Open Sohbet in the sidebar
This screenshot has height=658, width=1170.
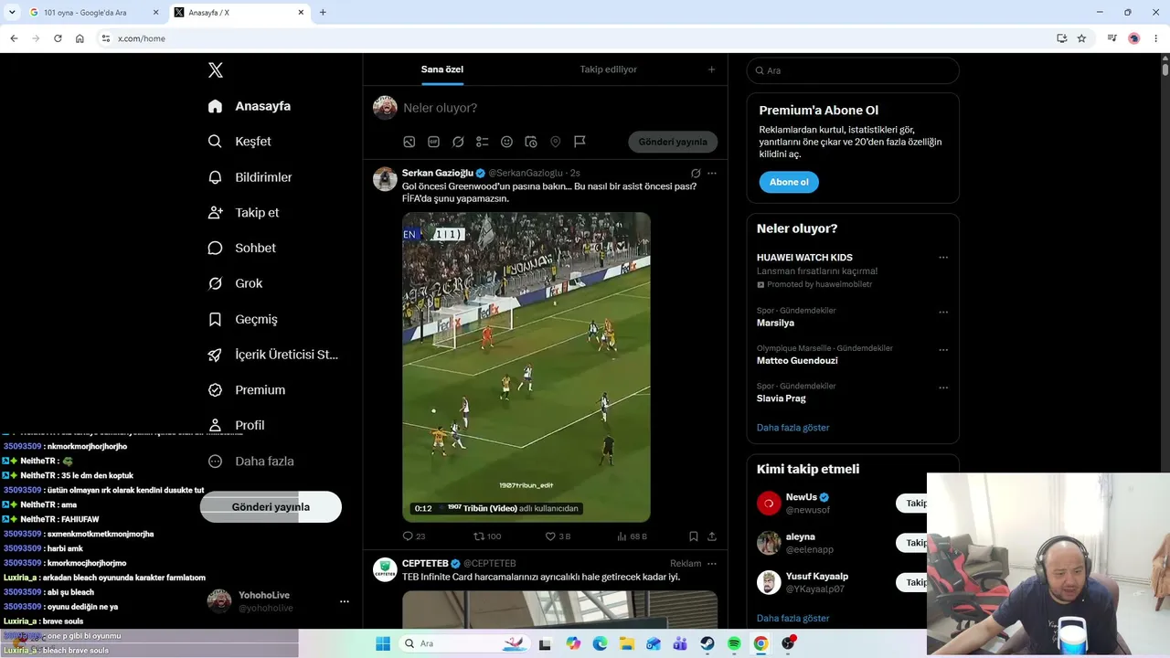pos(242,248)
